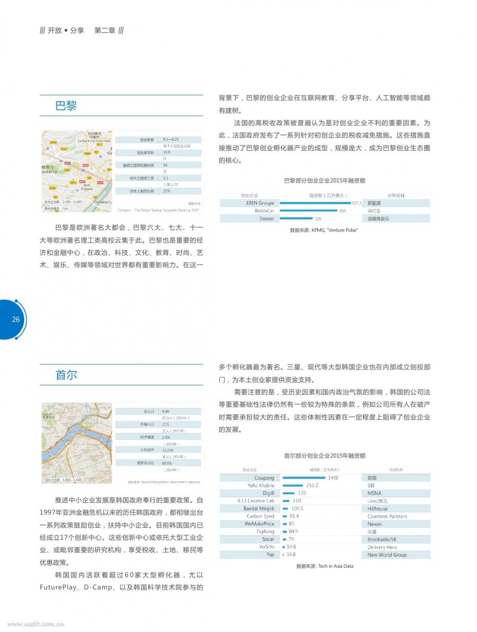Image resolution: width=477 pixels, height=632 pixels.
Task: Click the investor 'Line/腾讯'
Action: click(x=377, y=501)
